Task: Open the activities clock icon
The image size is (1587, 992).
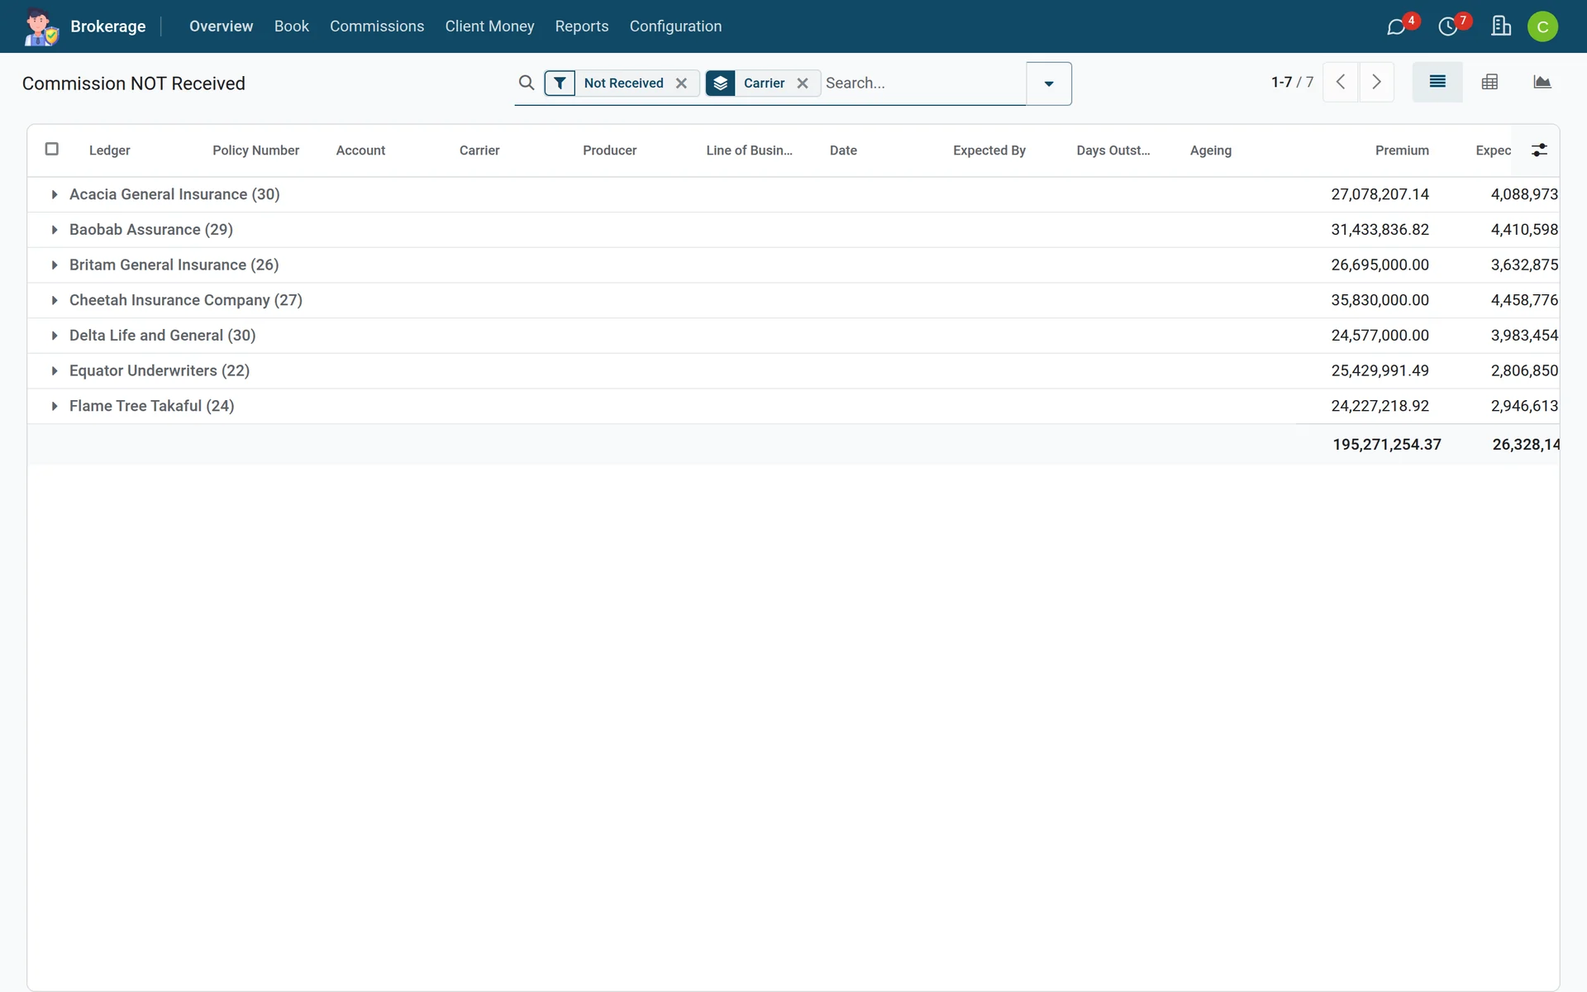Action: click(x=1447, y=27)
